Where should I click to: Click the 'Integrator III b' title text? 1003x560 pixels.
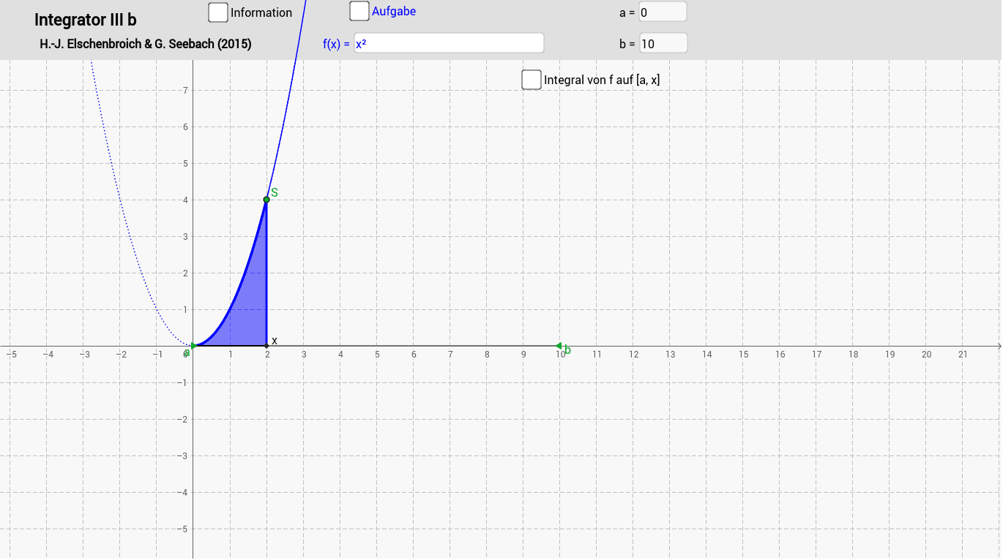coord(86,20)
